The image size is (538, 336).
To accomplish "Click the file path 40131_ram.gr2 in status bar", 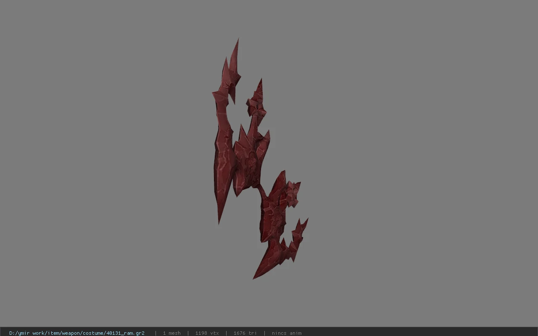I will click(x=77, y=333).
